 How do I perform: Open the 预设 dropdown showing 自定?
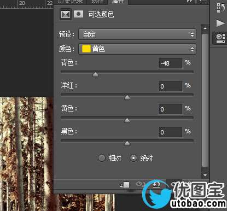pos(137,34)
